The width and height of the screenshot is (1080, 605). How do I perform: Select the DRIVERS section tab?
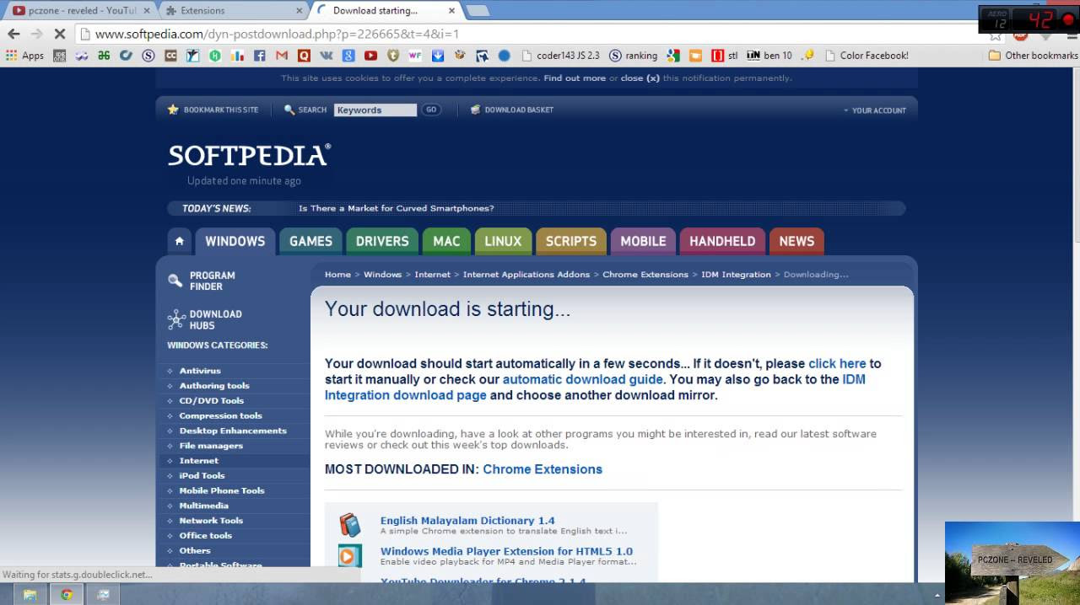[382, 241]
